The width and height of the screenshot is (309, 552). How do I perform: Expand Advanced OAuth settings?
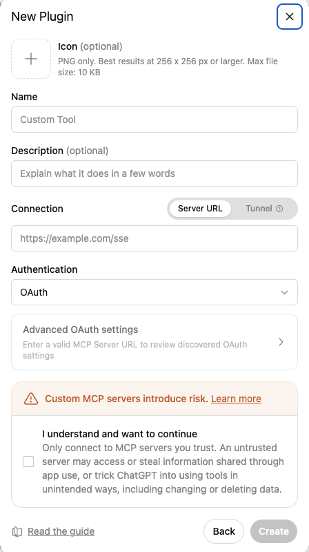pos(154,342)
